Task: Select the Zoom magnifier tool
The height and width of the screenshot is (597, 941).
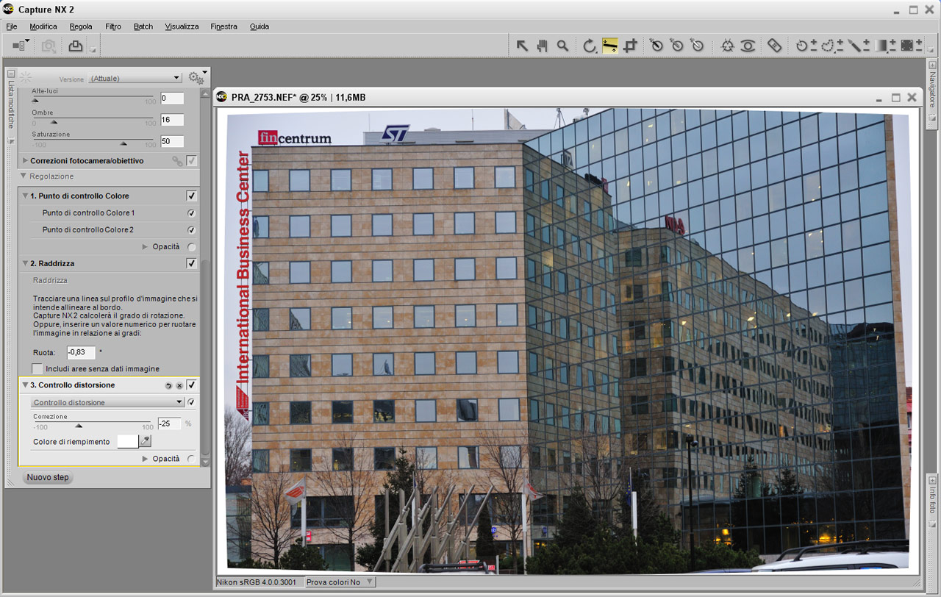Action: (x=562, y=46)
